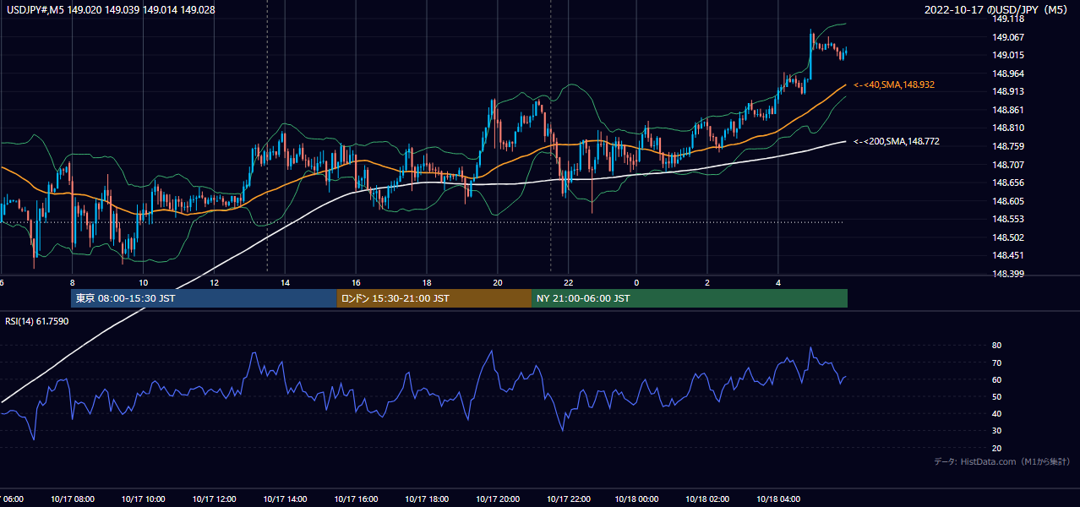Click the 10/17 14:00 date label
Image resolution: width=1080 pixels, height=507 pixels.
pyautogui.click(x=285, y=499)
